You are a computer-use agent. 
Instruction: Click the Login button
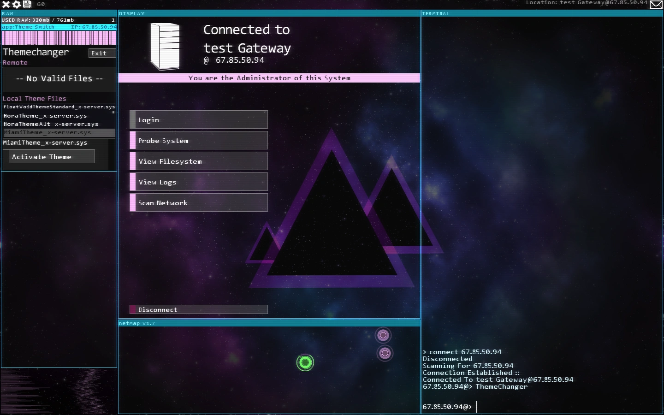click(x=199, y=119)
